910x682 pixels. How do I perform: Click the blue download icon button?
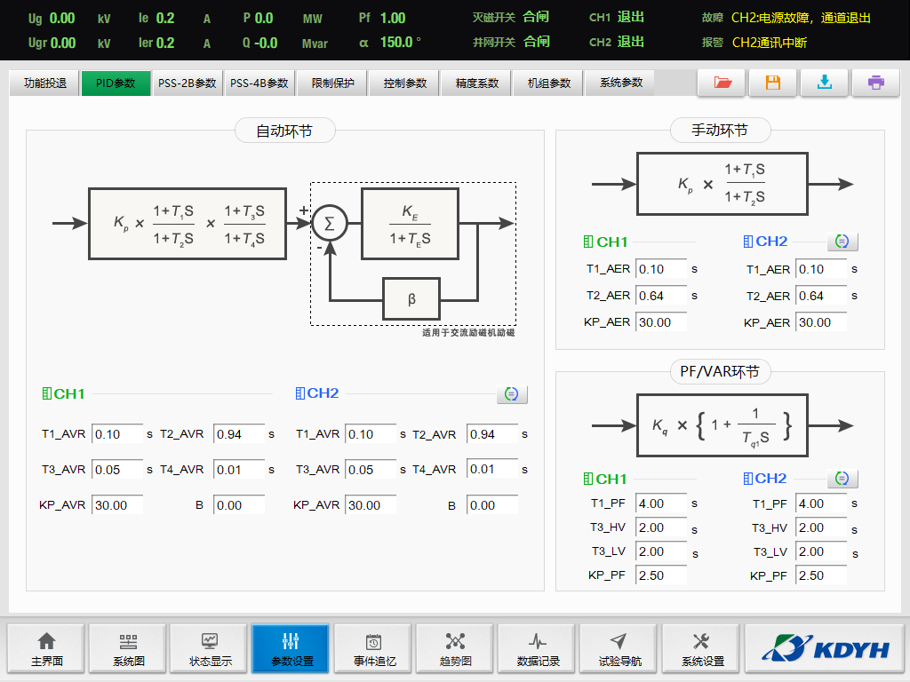point(825,83)
